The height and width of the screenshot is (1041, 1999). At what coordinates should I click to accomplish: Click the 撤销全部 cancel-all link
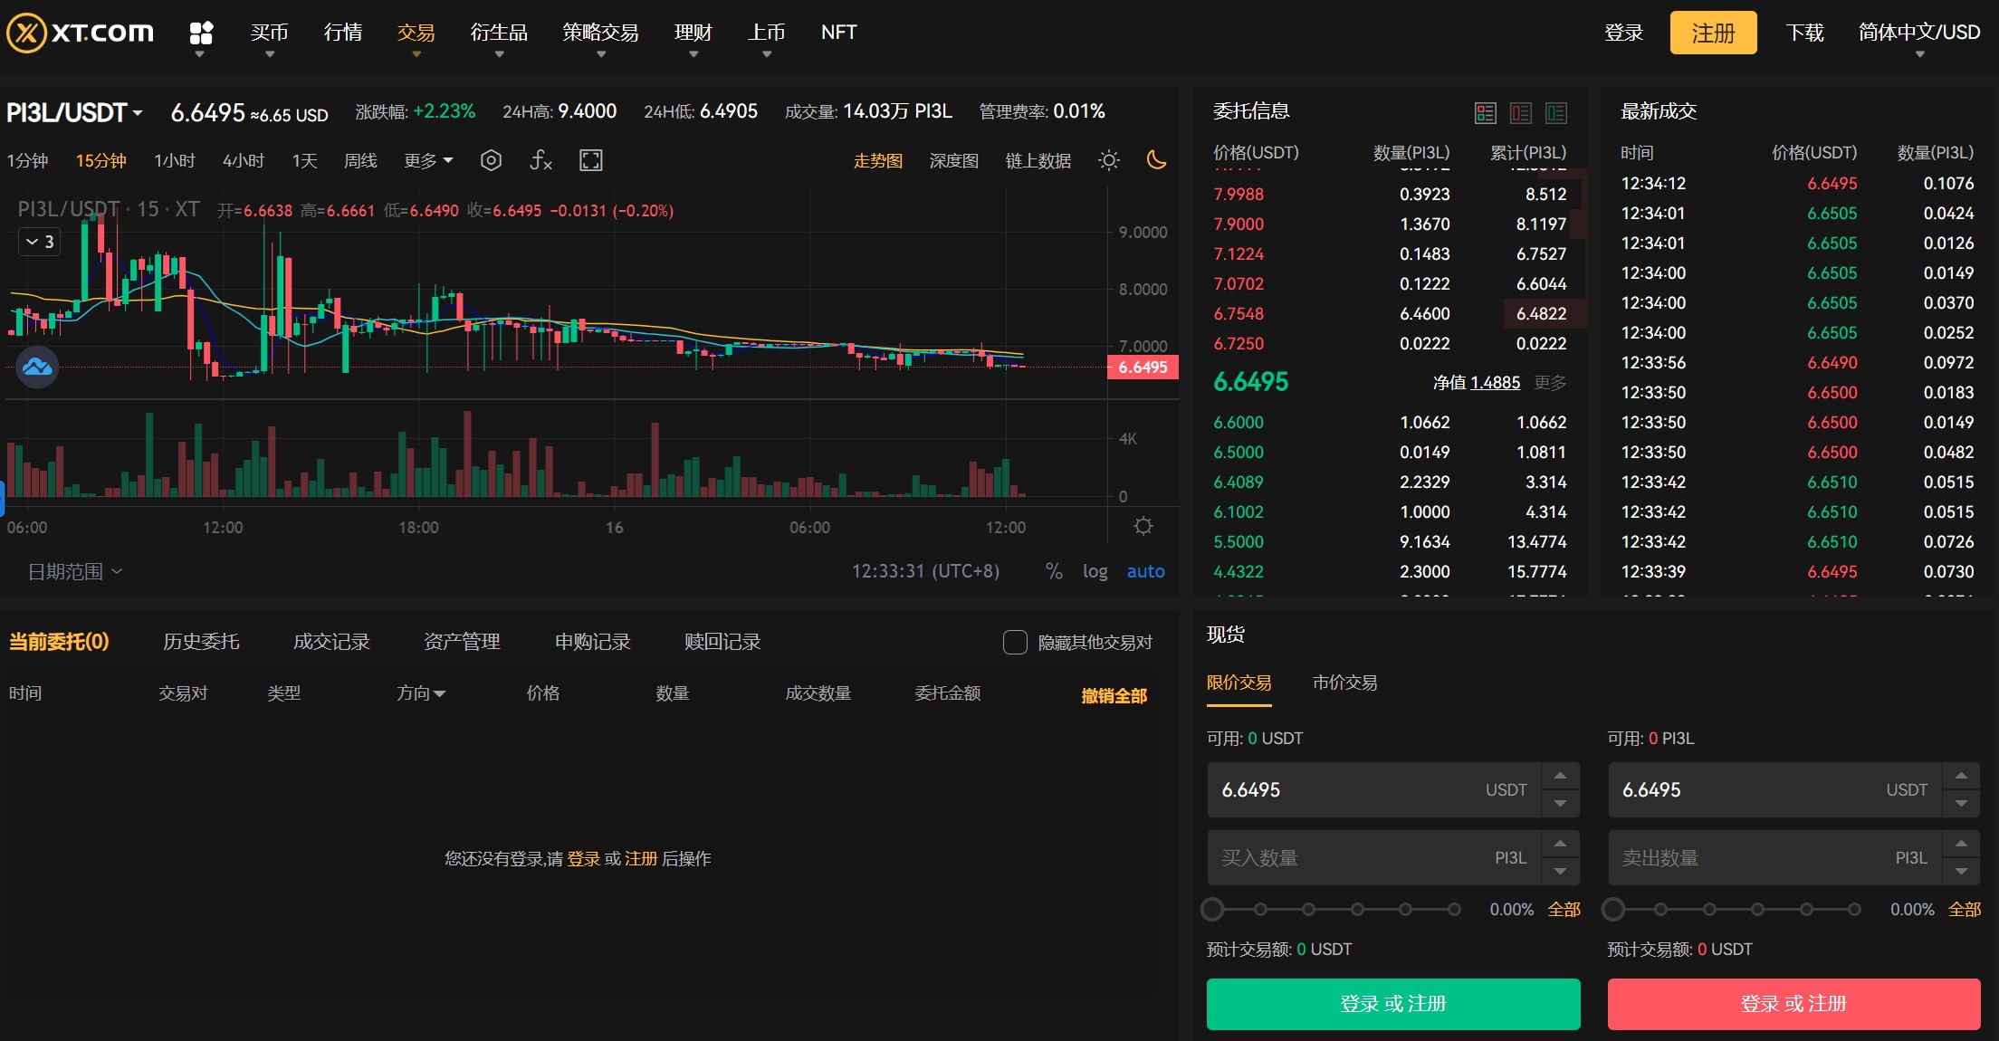click(1114, 696)
